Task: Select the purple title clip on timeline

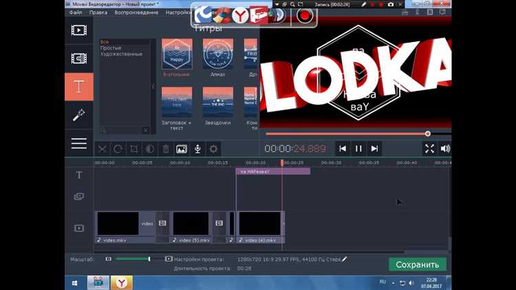Action: pyautogui.click(x=273, y=172)
